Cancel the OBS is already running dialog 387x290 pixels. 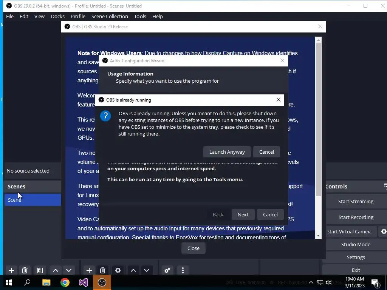pyautogui.click(x=266, y=152)
